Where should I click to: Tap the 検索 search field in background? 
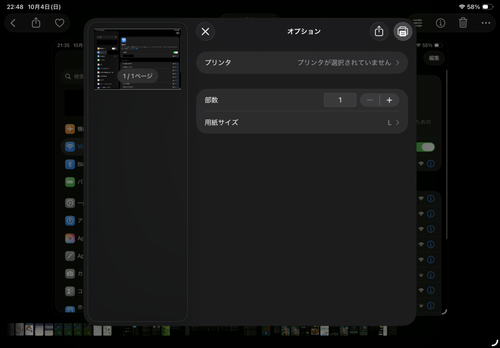click(x=73, y=77)
